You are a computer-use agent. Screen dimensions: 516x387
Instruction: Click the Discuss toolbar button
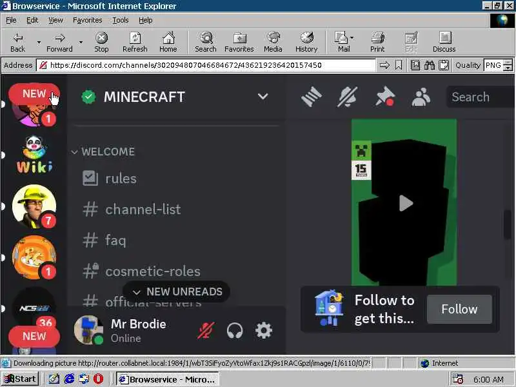[444, 42]
